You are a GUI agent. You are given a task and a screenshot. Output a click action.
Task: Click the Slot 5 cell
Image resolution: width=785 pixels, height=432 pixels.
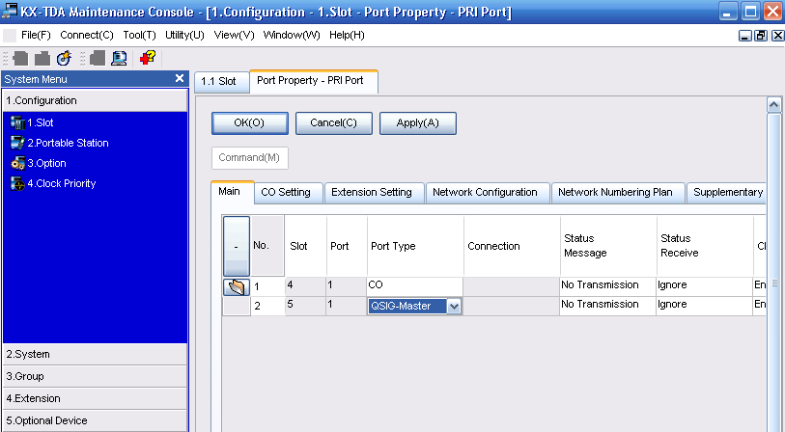tap(306, 306)
